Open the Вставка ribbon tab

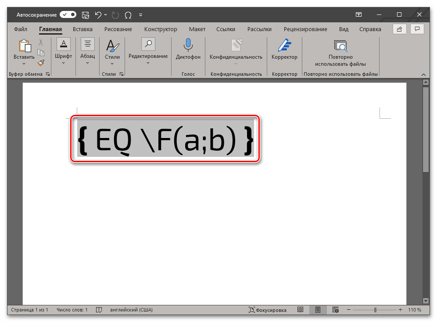click(x=82, y=29)
